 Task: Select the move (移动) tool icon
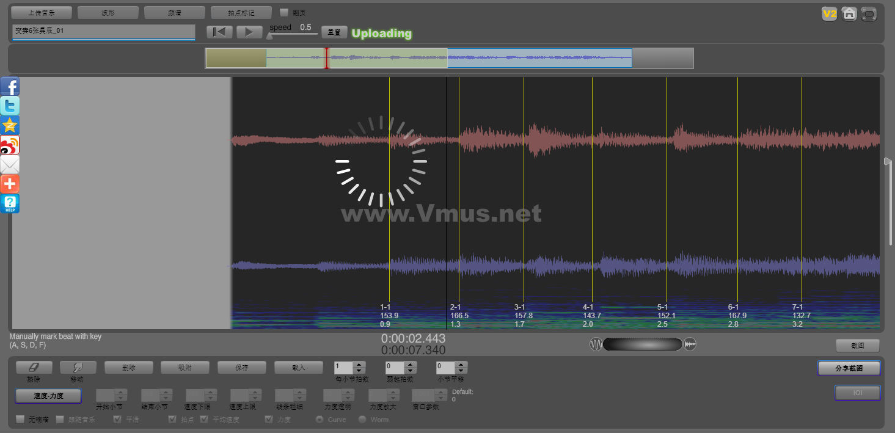coord(78,368)
